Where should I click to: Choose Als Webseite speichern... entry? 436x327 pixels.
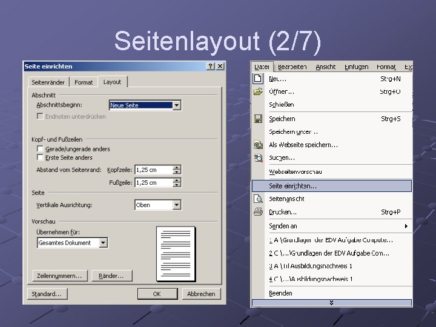point(331,145)
